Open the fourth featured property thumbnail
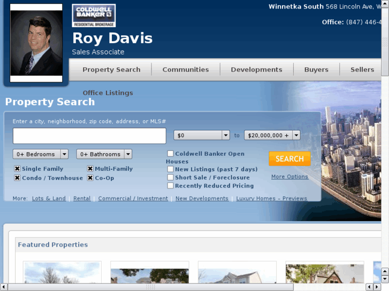Image resolution: width=389 pixels, height=291 pixels. point(325,272)
